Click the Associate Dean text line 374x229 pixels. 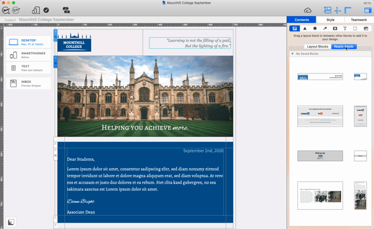pyautogui.click(x=81, y=212)
